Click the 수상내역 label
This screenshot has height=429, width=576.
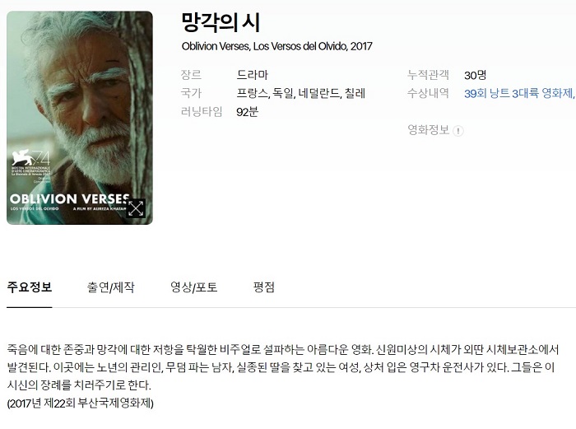(428, 93)
